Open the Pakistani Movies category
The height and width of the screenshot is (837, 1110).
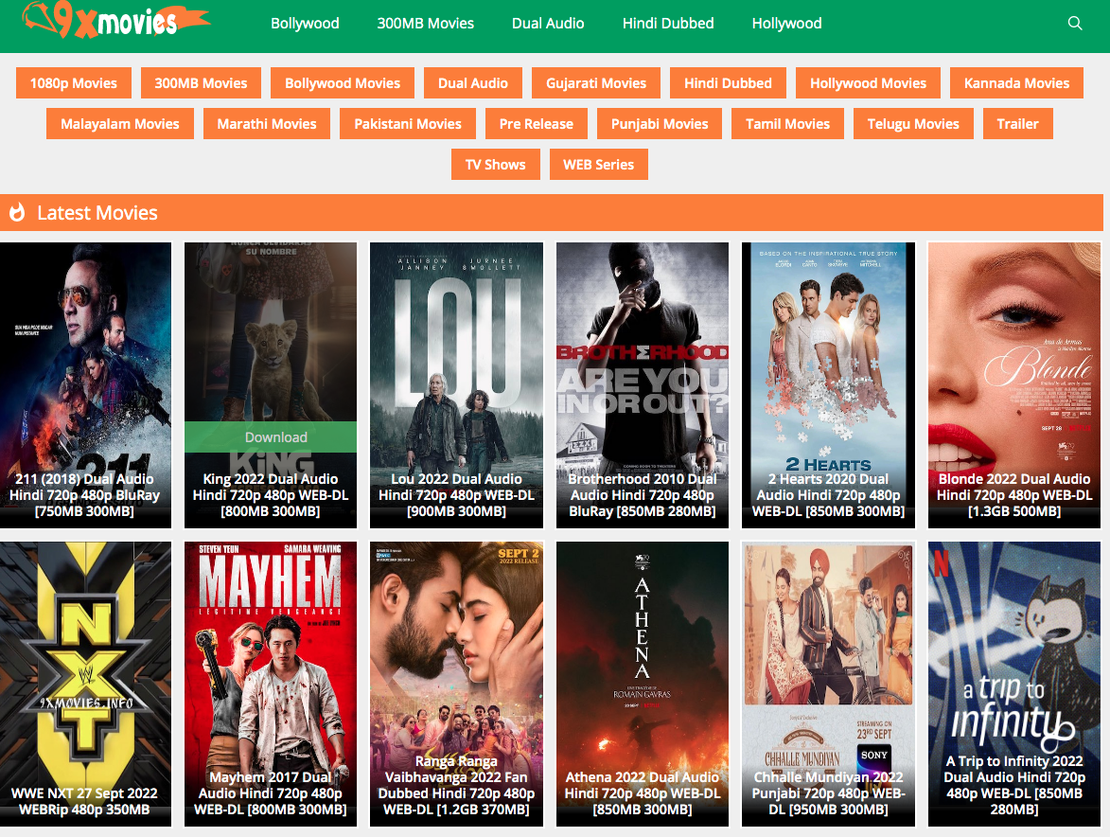(x=408, y=124)
